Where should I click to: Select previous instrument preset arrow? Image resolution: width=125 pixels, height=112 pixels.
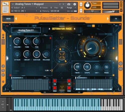point(60,4)
